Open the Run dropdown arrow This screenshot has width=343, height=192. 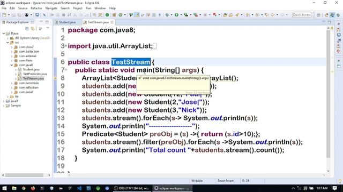coord(181,15)
